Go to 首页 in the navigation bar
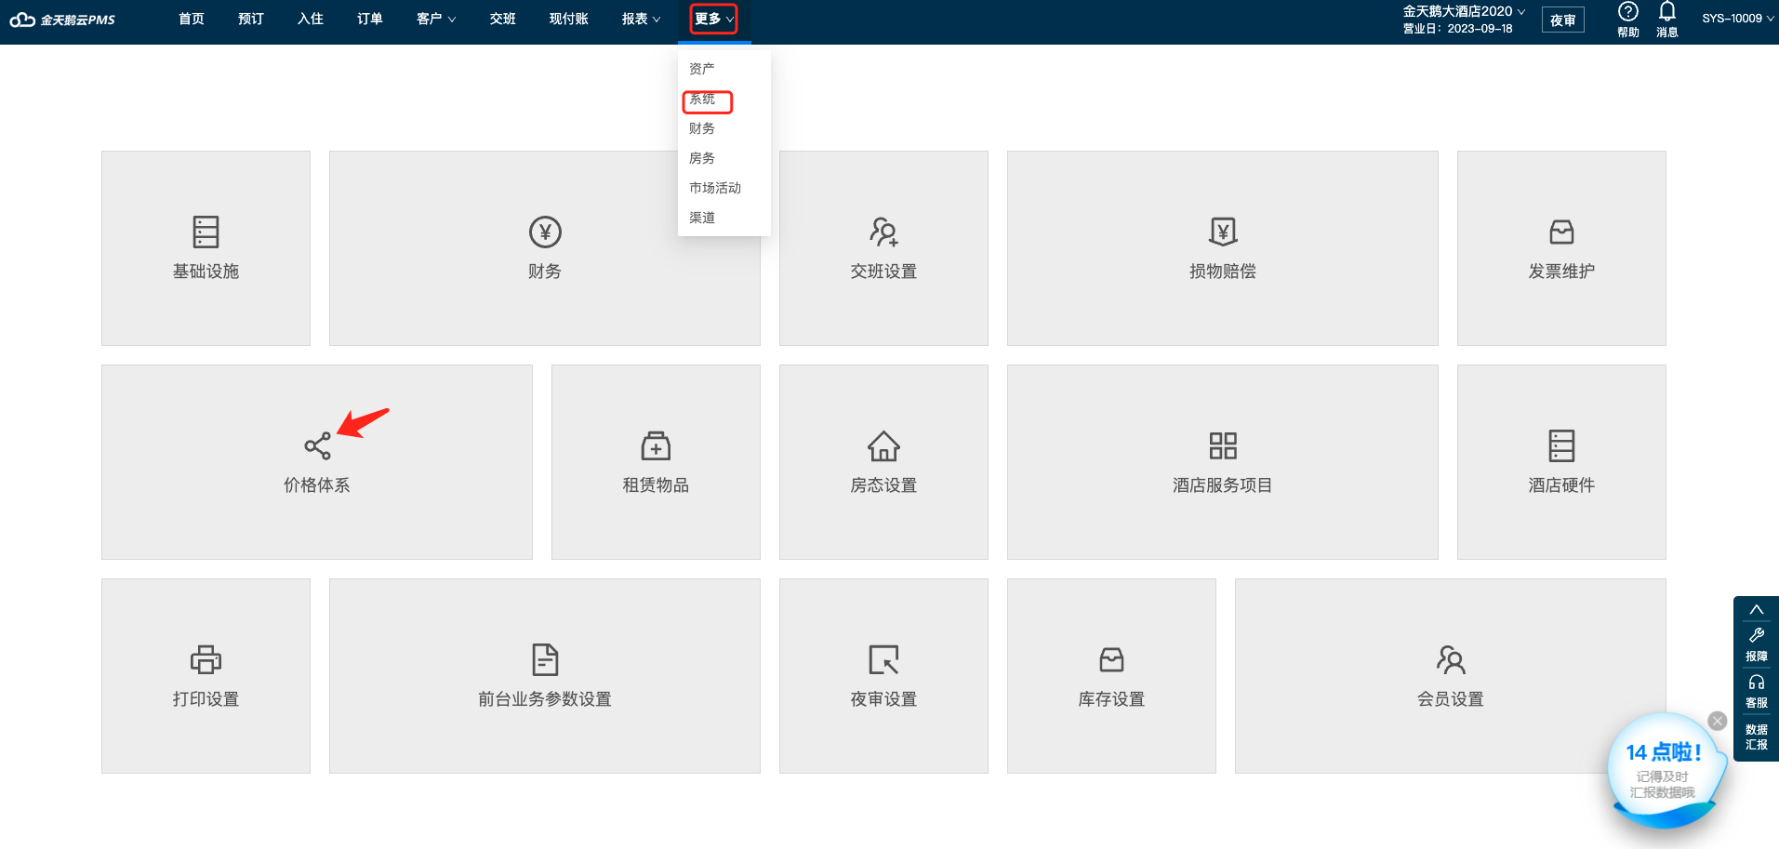1779x849 pixels. pyautogui.click(x=192, y=19)
